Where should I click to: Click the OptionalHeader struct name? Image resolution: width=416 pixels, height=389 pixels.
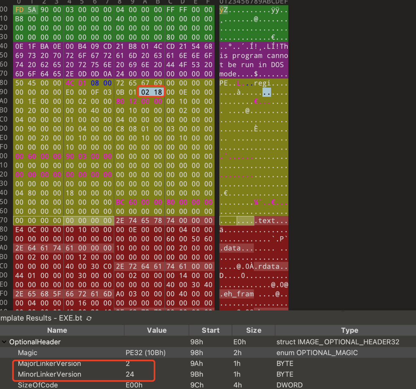coord(35,342)
